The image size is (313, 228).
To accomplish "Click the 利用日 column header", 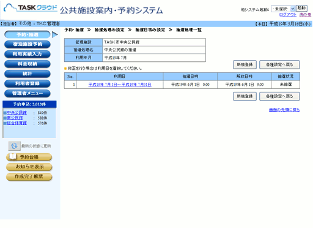I will point(120,77).
